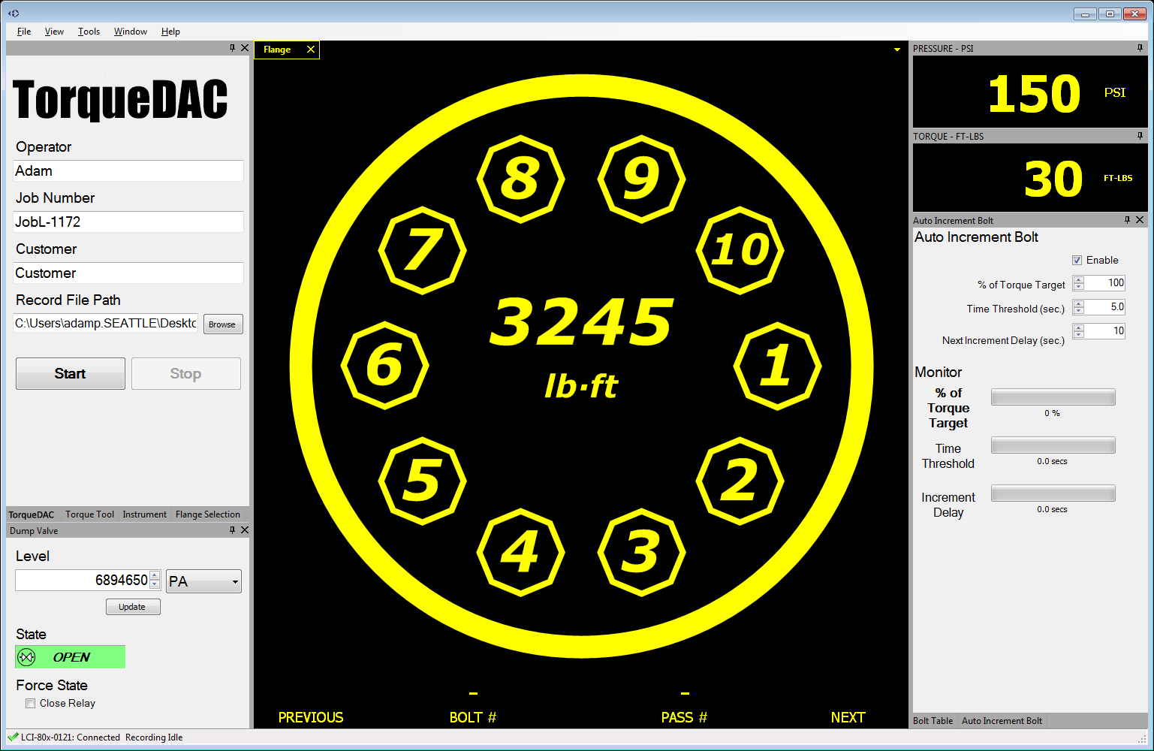The height and width of the screenshot is (751, 1154).
Task: Disable the Auto Increment Bolt Enable checkbox
Action: tap(1077, 261)
